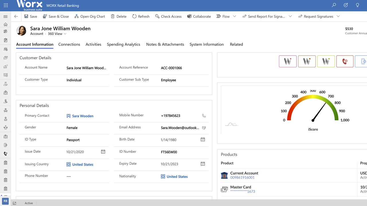Click the email icon beside Email Address
The image size is (367, 206).
tap(204, 128)
